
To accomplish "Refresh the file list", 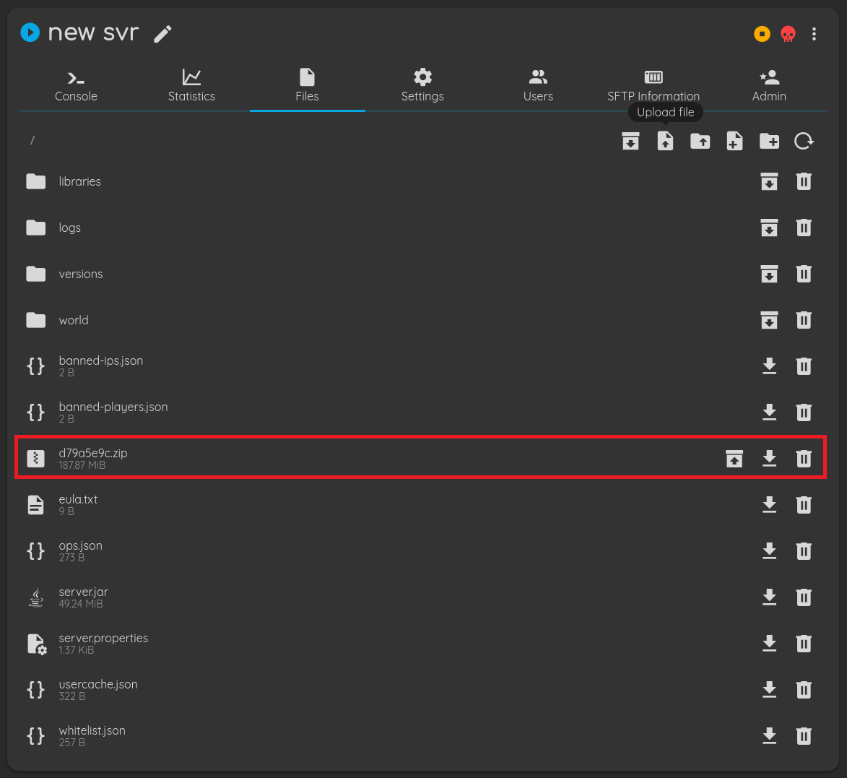I will coord(804,141).
